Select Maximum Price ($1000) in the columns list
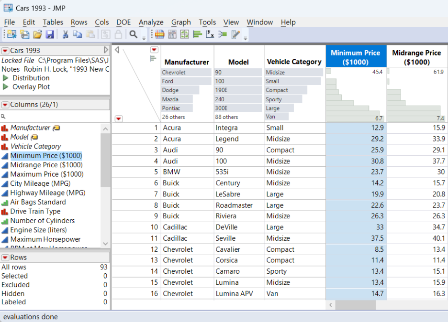The image size is (448, 322). pos(47,174)
